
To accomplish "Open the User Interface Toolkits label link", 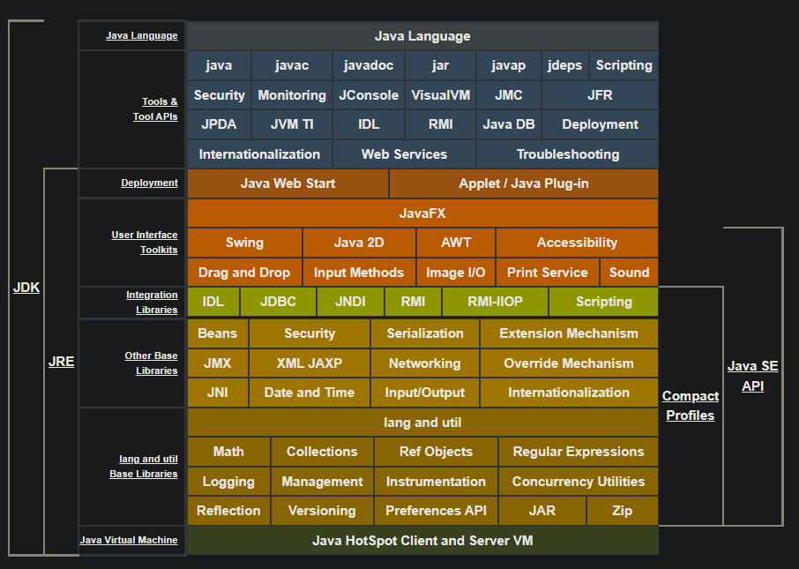I will tap(145, 243).
